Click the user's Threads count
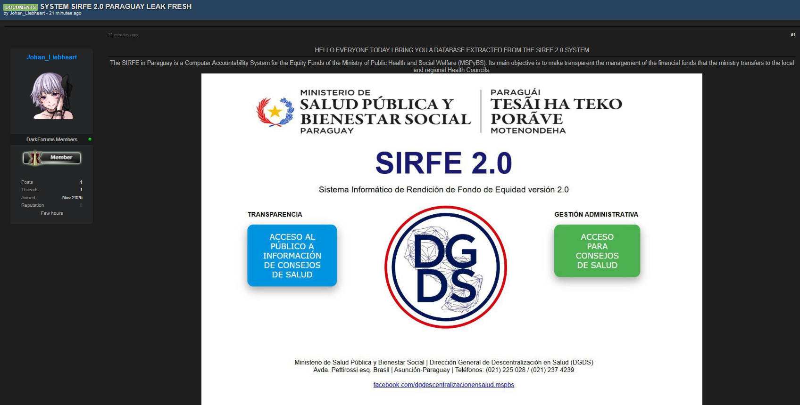Screen dimensions: 800x405 pos(81,190)
